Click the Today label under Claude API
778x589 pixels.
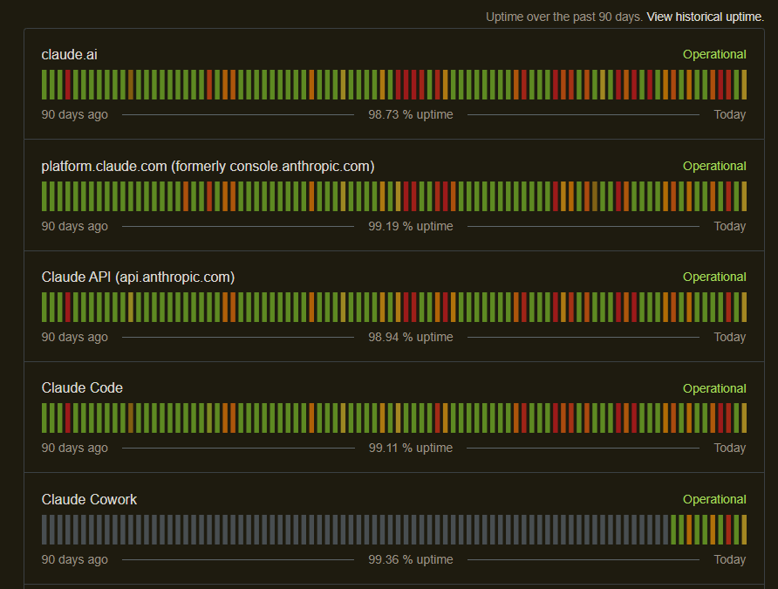730,337
